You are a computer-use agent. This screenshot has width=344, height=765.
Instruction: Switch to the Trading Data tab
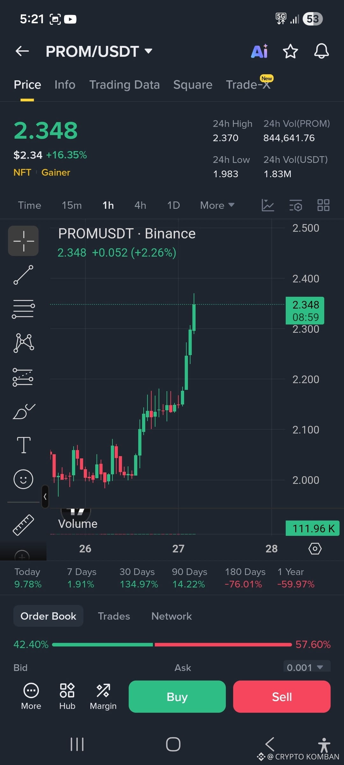pos(125,85)
